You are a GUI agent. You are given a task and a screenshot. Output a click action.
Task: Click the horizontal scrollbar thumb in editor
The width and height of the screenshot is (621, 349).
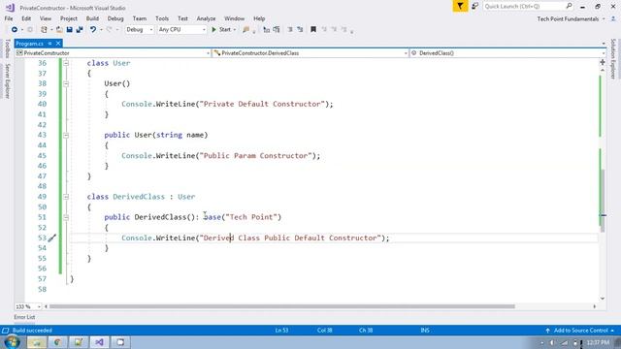282,306
